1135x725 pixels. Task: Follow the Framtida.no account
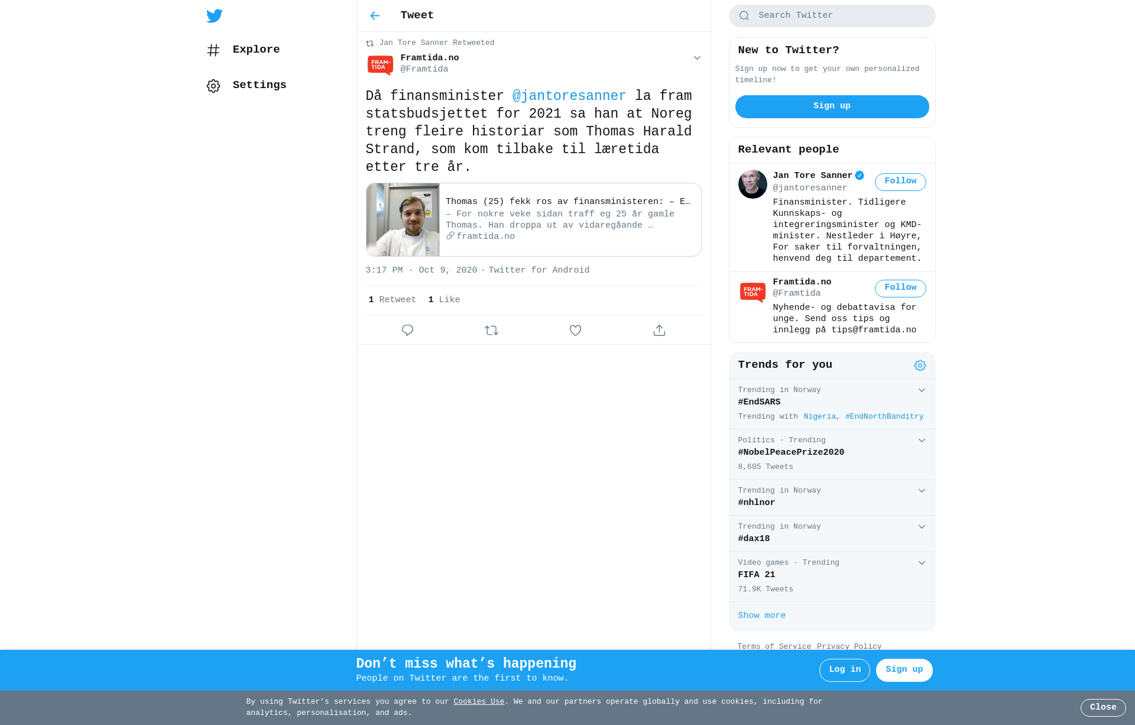tap(900, 288)
